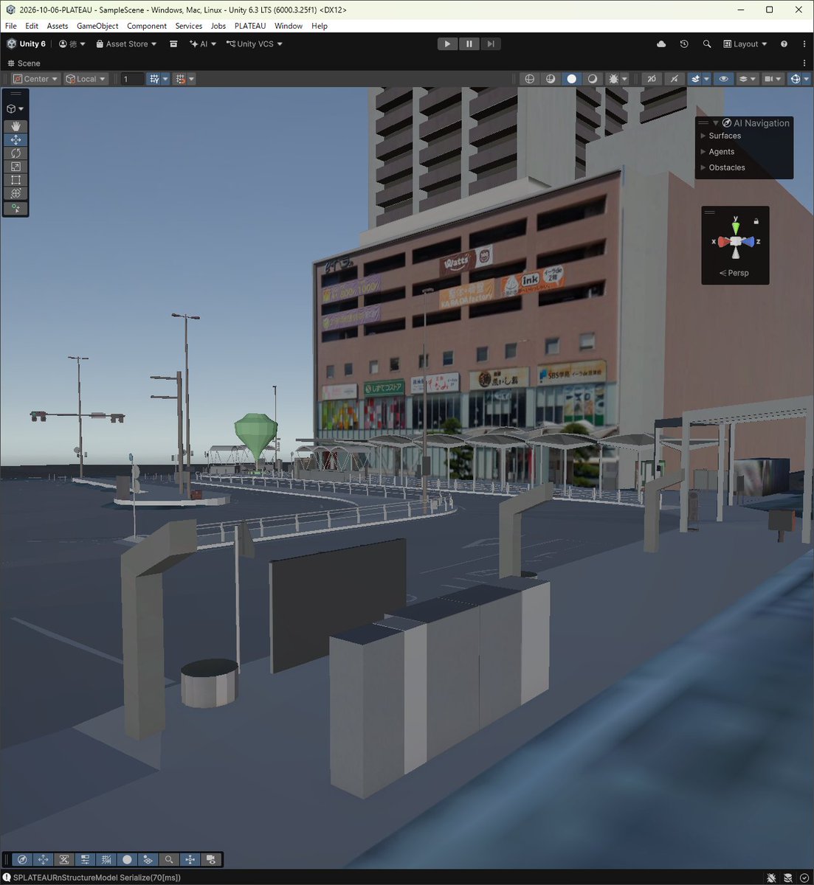This screenshot has width=814, height=885.
Task: Toggle scene audio mute button
Action: coord(674,79)
